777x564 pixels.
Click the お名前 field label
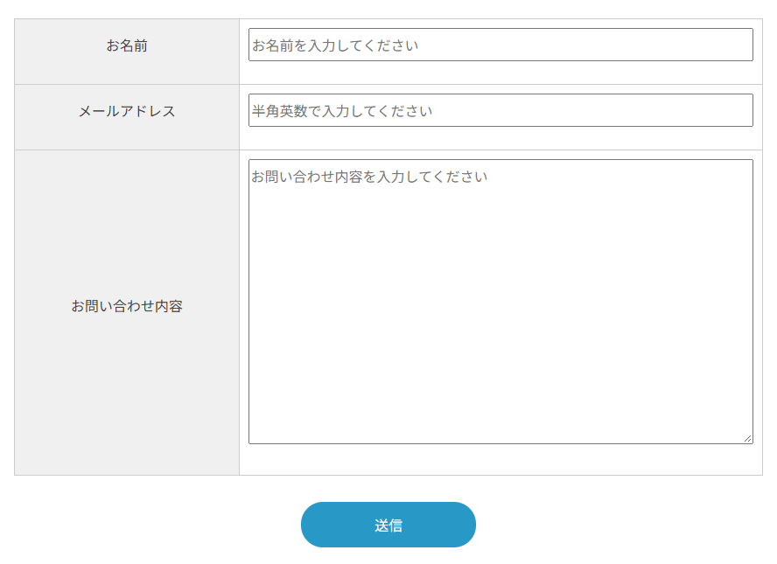[x=127, y=45]
